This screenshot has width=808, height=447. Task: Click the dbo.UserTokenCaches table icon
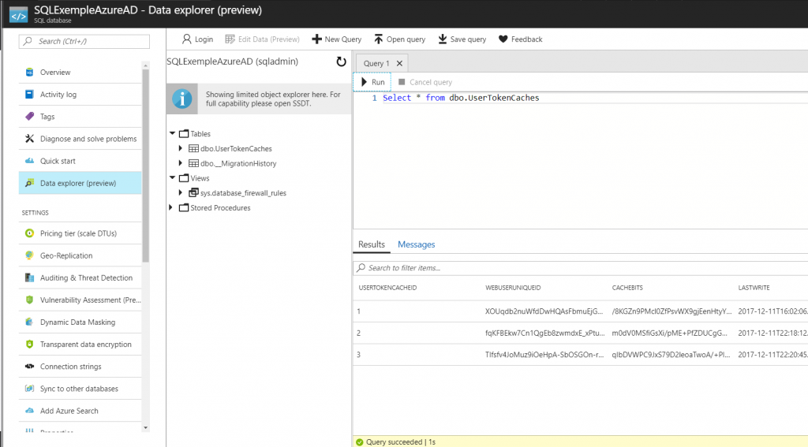[193, 148]
